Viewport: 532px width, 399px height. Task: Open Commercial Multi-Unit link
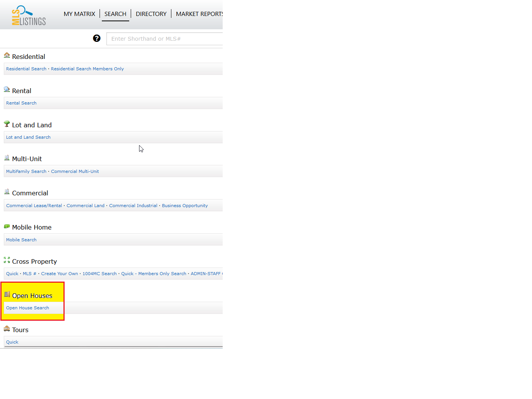point(75,171)
